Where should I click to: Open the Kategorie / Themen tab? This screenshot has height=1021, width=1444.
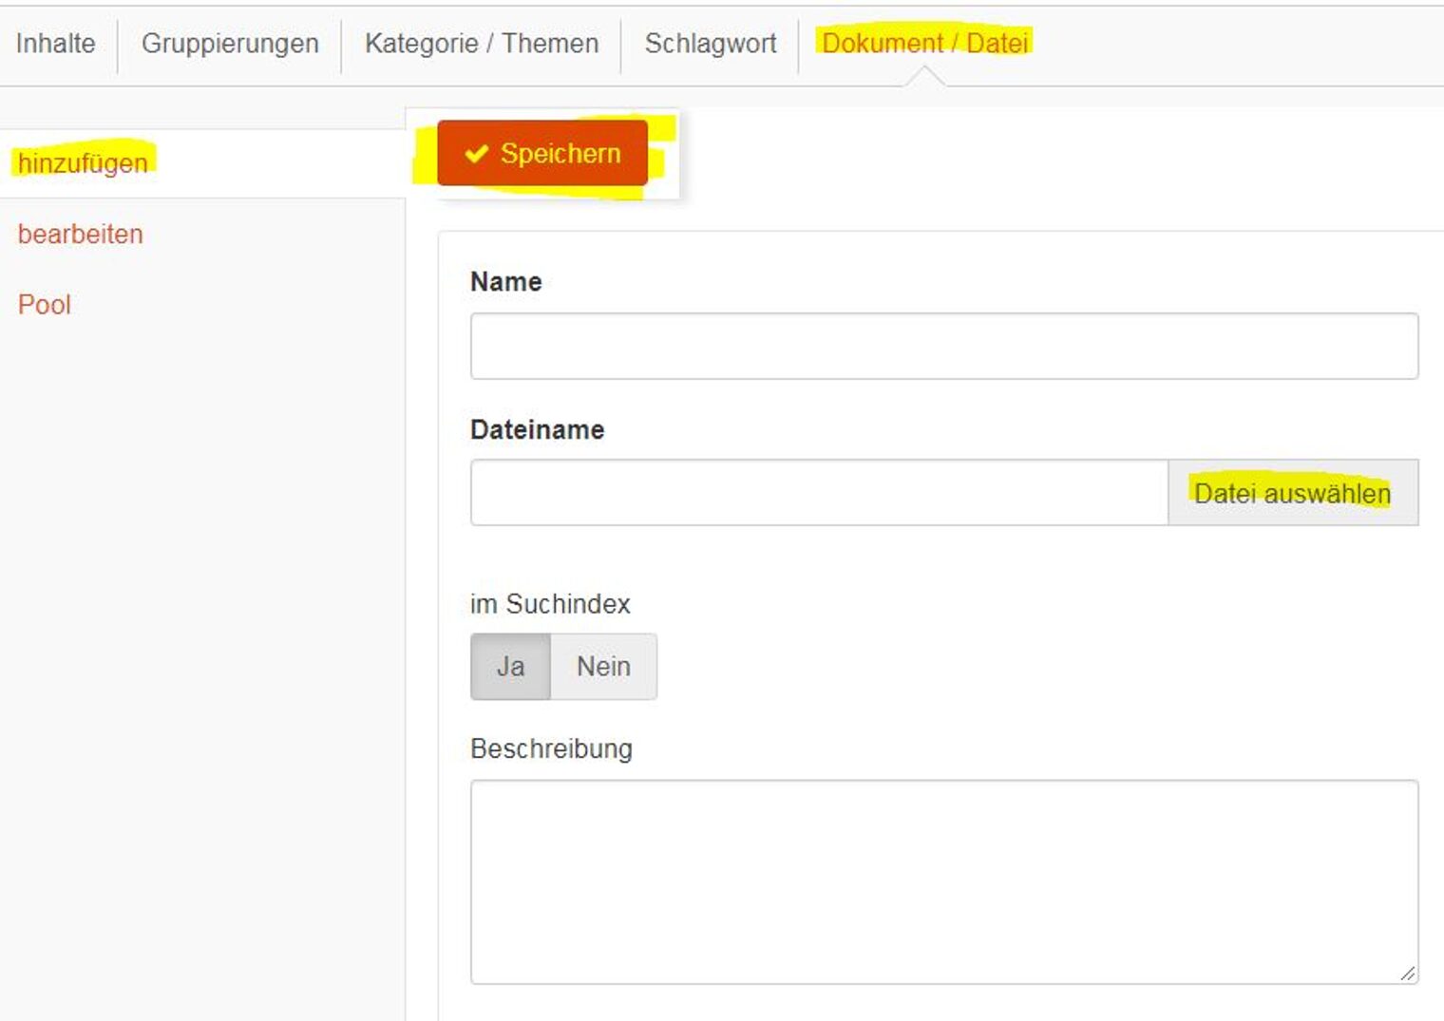pos(480,43)
